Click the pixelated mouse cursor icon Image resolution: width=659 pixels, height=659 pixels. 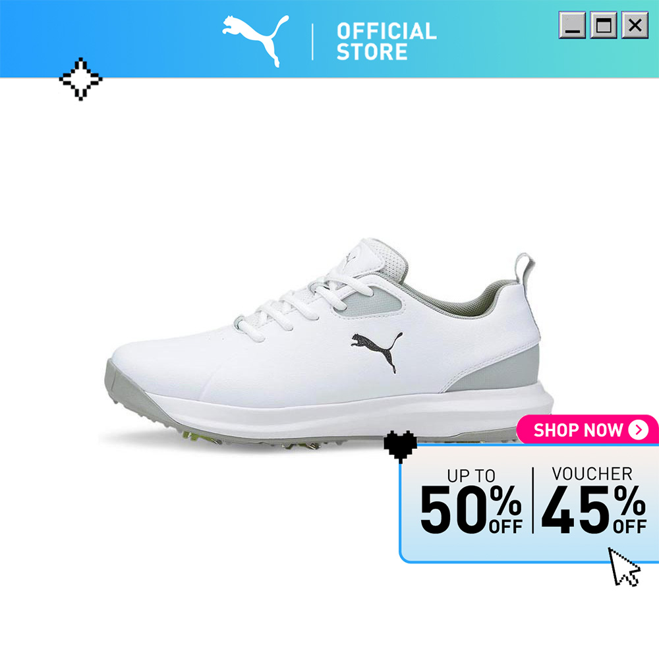pyautogui.click(x=624, y=567)
